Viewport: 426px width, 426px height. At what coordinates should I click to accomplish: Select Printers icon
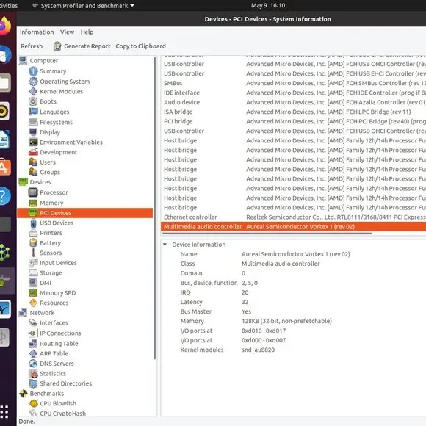[33, 233]
